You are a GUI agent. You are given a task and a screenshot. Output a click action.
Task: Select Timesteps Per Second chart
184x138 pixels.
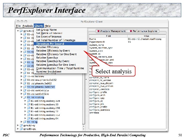[x=60, y=44]
